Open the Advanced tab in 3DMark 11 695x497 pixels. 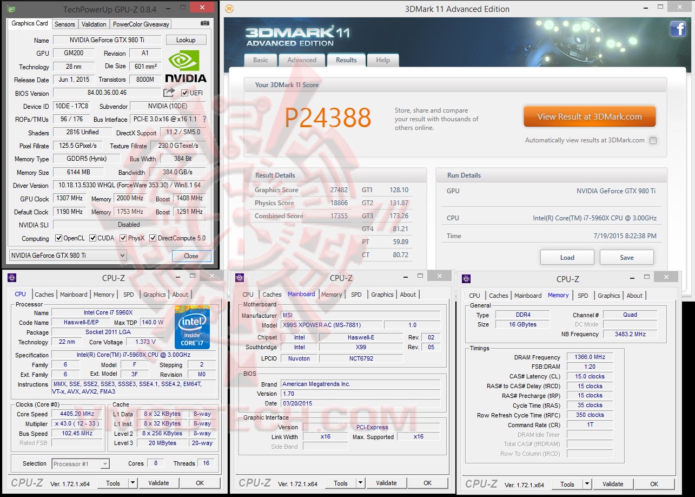[302, 60]
